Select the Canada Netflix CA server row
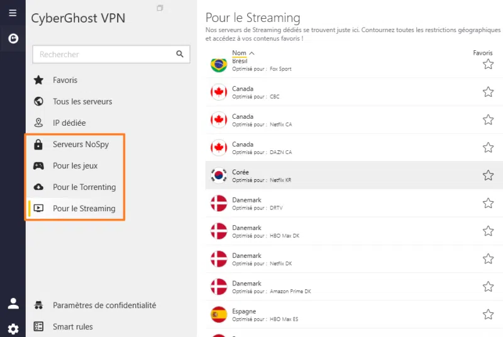The height and width of the screenshot is (337, 503). (340, 119)
